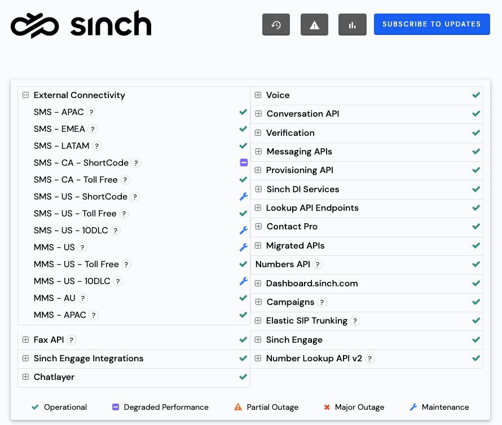
Task: Expand the Conversation API group
Action: [258, 114]
